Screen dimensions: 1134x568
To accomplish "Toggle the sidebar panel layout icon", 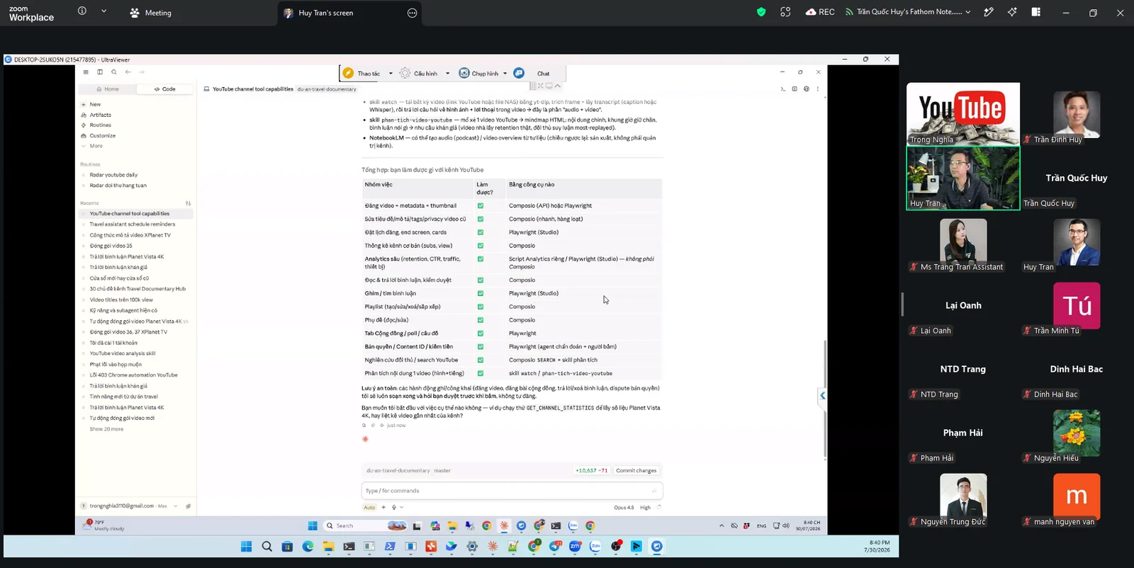I will 100,72.
